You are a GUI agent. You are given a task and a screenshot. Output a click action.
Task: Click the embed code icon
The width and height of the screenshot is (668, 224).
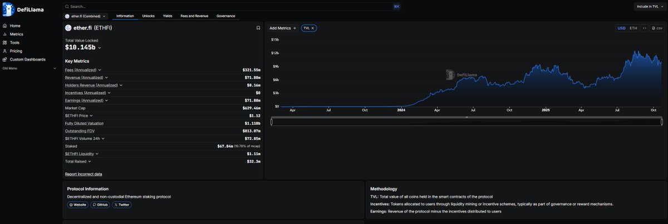click(x=645, y=28)
